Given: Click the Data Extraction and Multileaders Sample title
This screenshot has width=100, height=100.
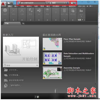Looking at the screenshot, I should [x=79, y=55].
